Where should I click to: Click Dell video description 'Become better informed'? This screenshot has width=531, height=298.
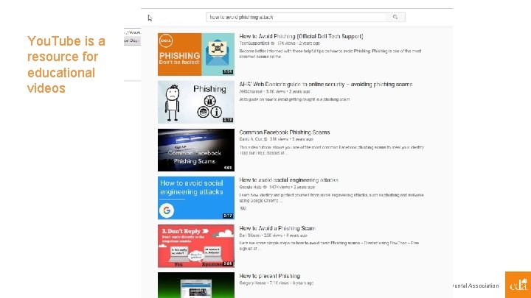(x=330, y=54)
